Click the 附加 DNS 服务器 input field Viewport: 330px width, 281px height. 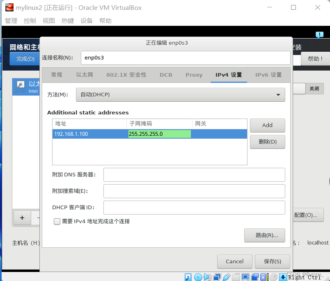coord(194,174)
